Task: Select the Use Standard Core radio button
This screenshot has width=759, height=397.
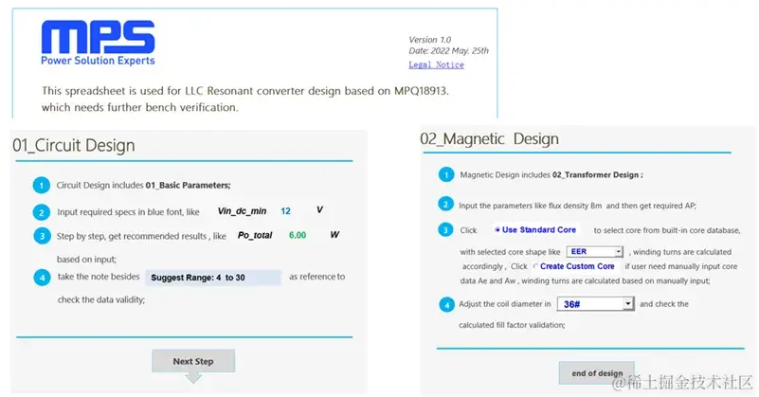Action: click(497, 230)
